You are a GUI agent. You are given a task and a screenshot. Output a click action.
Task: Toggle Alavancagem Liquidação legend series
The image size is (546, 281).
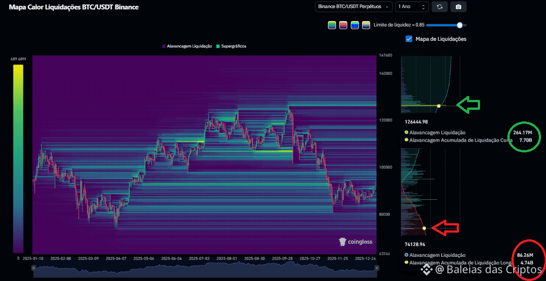pyautogui.click(x=186, y=46)
